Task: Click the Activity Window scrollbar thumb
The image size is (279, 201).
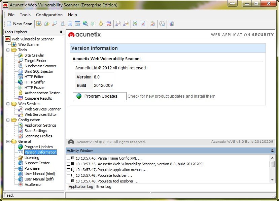Action: [x=272, y=164]
